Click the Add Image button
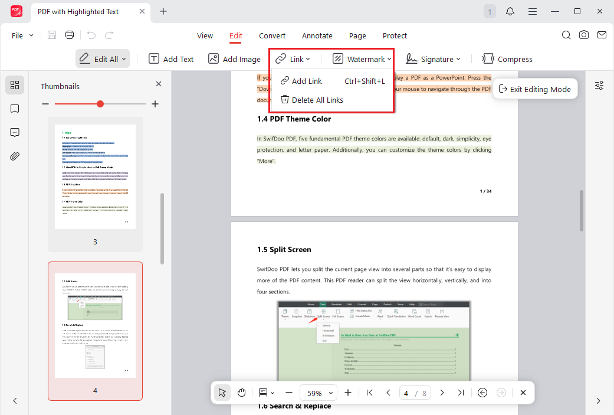Image resolution: width=614 pixels, height=415 pixels. pos(234,59)
